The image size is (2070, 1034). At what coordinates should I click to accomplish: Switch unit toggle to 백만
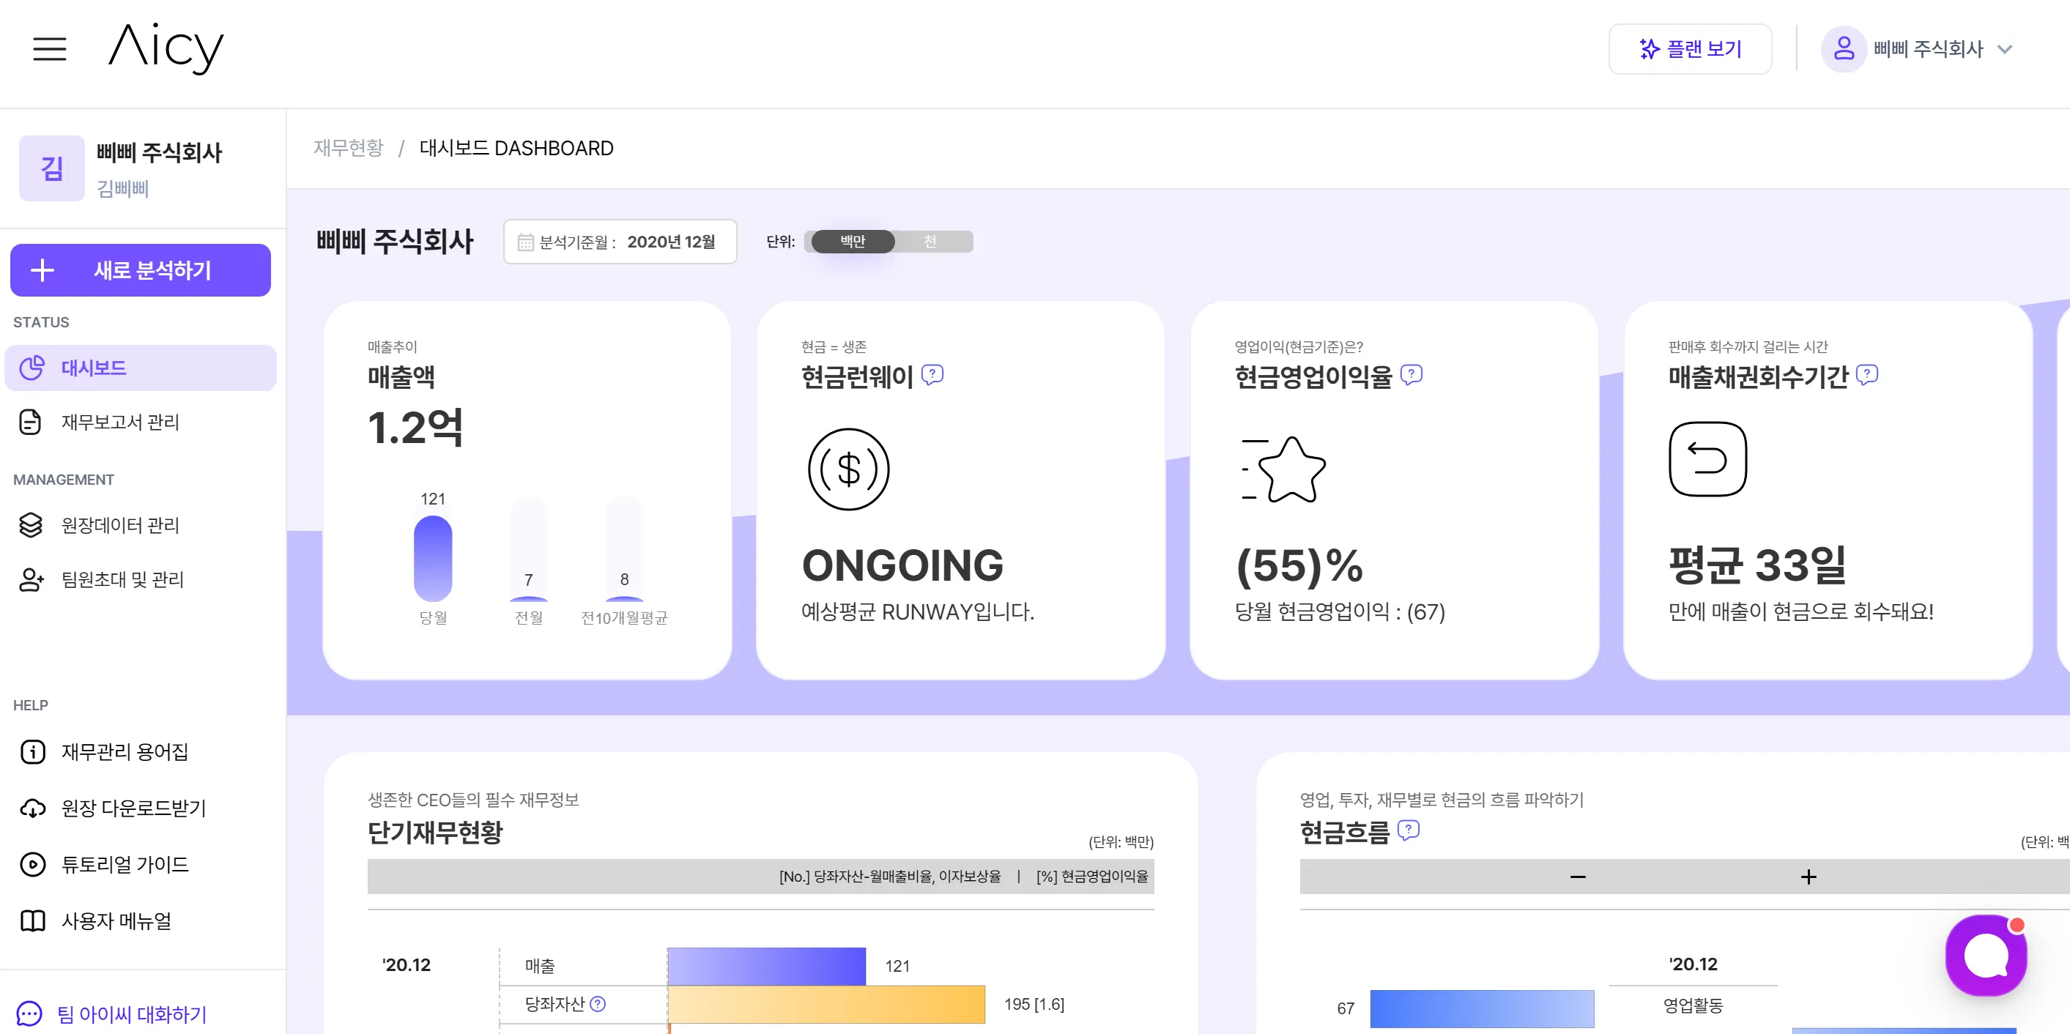853,242
